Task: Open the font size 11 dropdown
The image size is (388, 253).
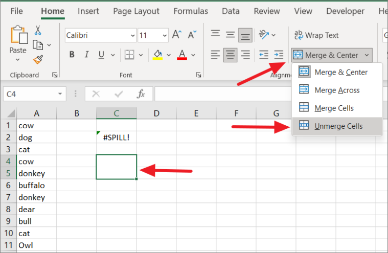Action: coord(165,35)
